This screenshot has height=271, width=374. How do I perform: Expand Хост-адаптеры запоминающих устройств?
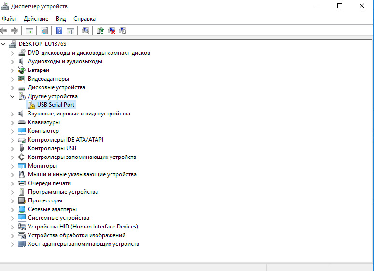13,244
